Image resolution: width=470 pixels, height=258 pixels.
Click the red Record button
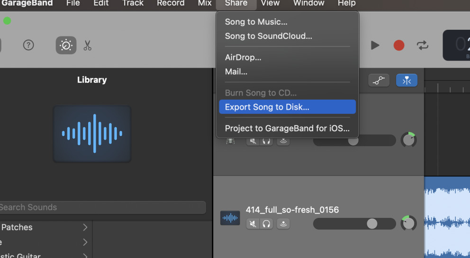point(399,45)
